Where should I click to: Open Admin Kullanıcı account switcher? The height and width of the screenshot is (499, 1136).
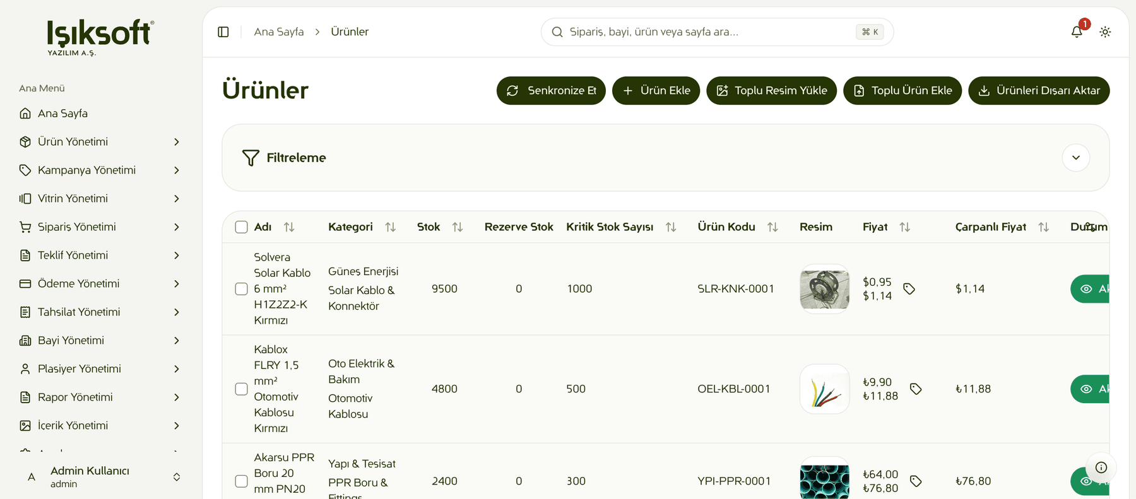click(101, 477)
